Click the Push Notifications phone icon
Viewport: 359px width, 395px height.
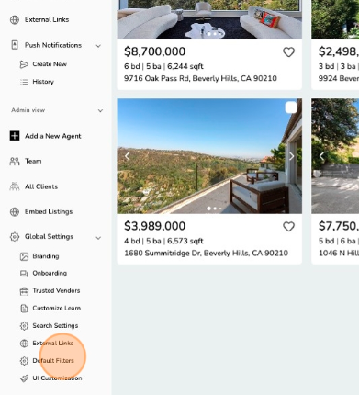point(15,45)
